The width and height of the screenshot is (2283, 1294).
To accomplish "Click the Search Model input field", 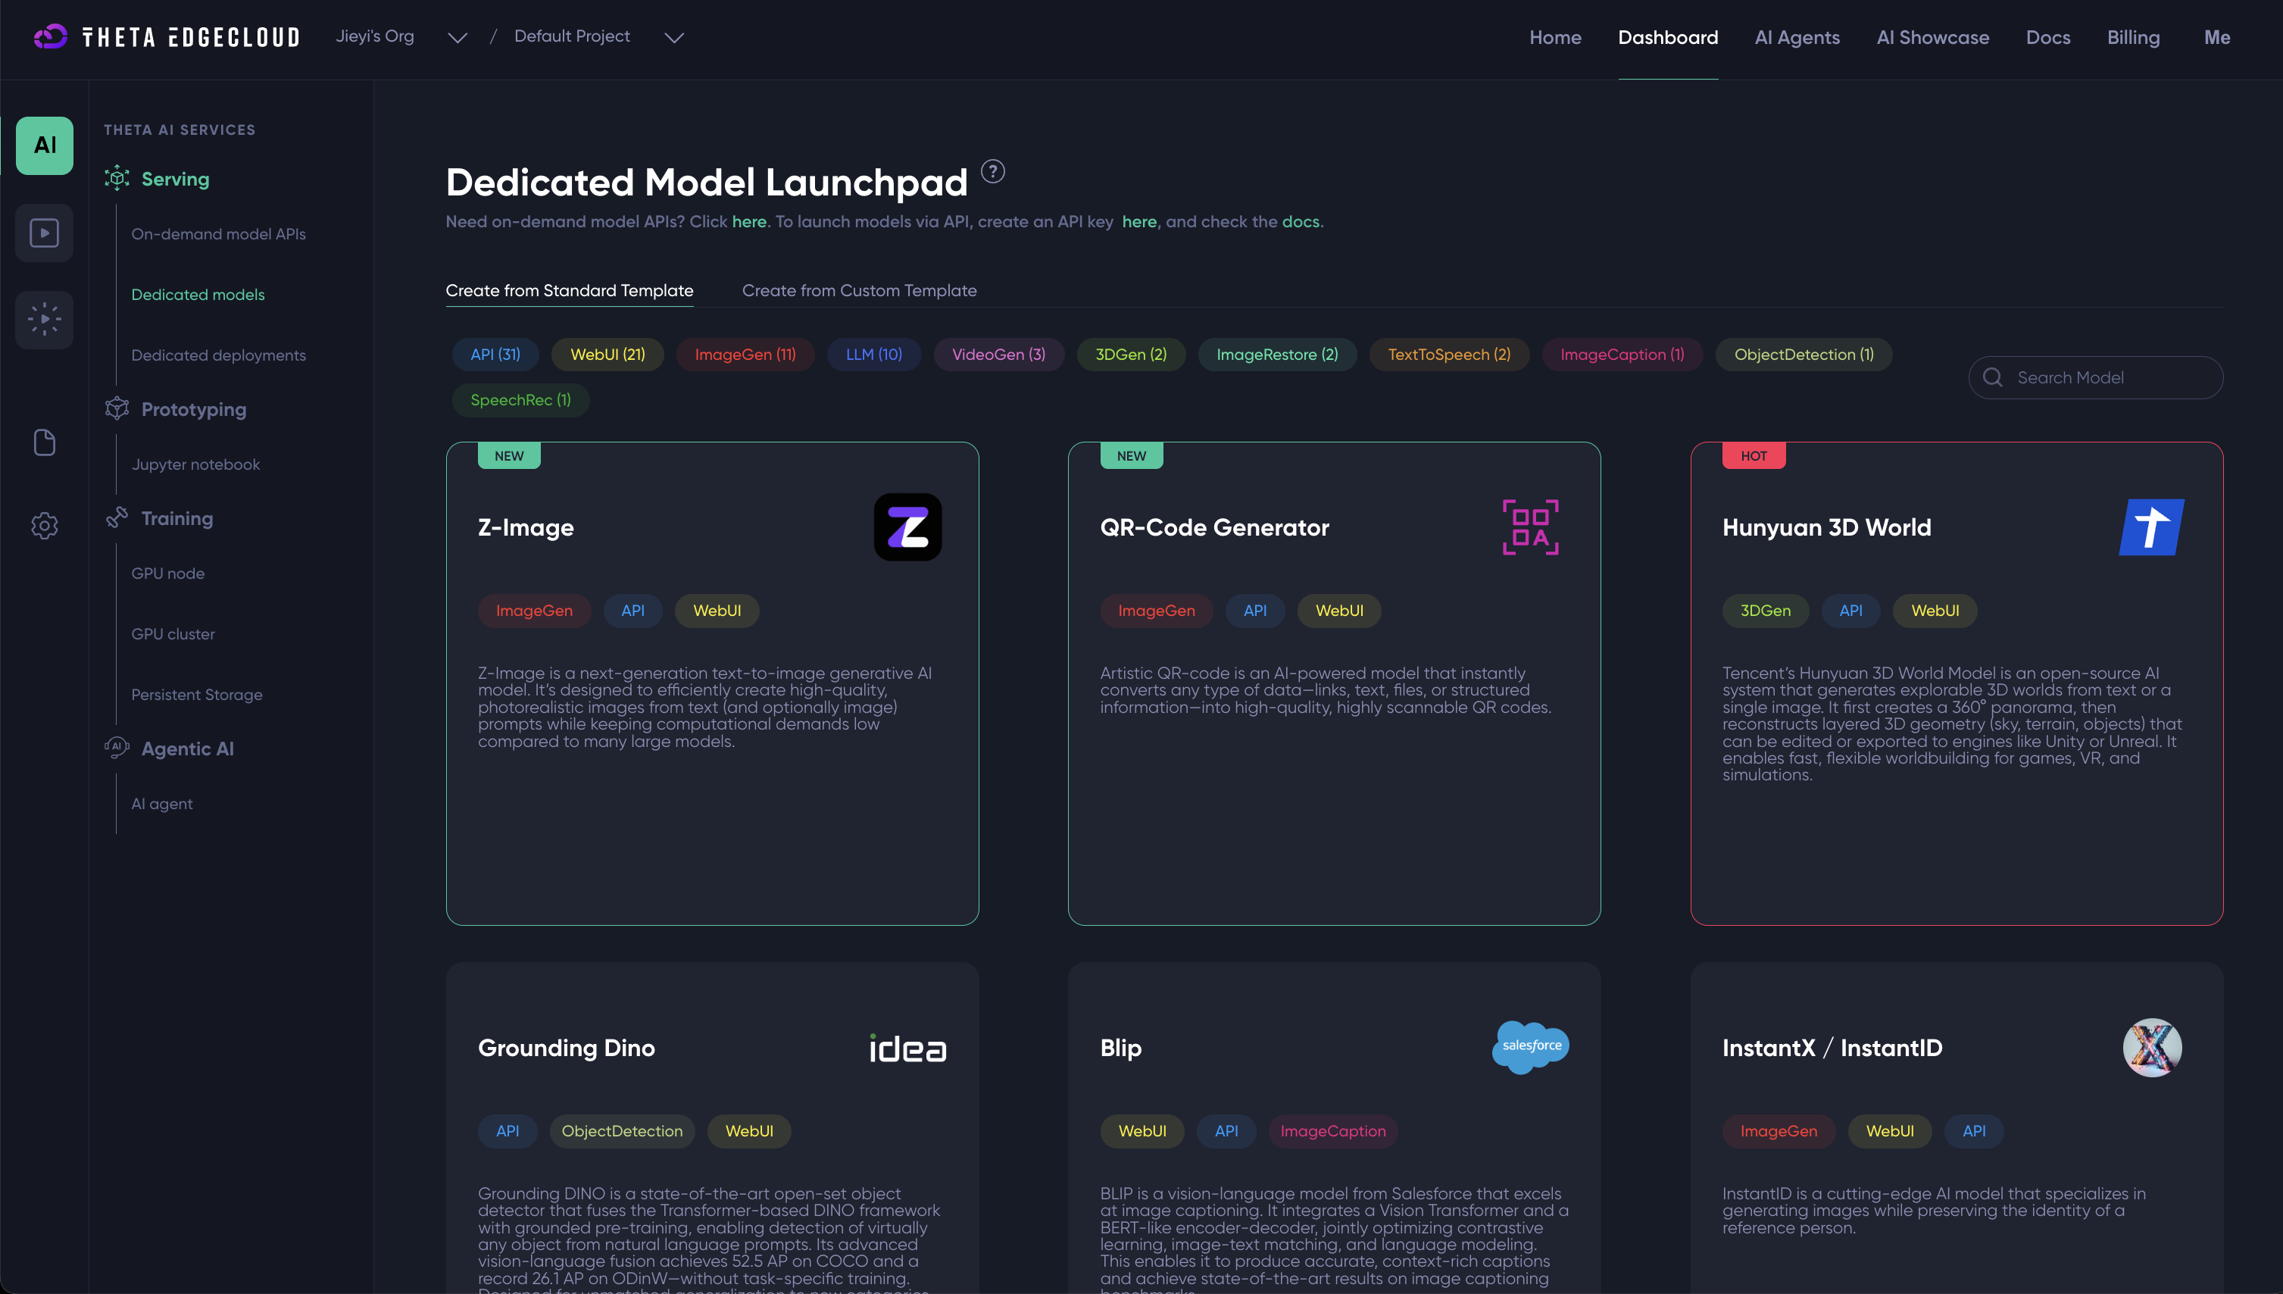I will click(2110, 378).
